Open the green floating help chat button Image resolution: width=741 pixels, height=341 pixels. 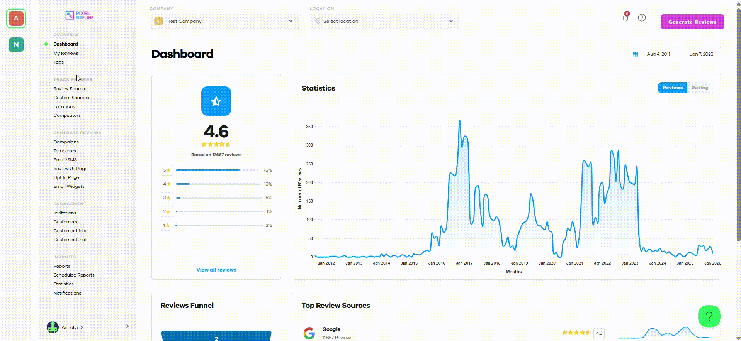[709, 316]
